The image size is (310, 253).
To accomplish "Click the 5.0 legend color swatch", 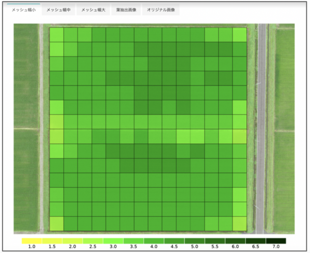I will click(x=195, y=241).
